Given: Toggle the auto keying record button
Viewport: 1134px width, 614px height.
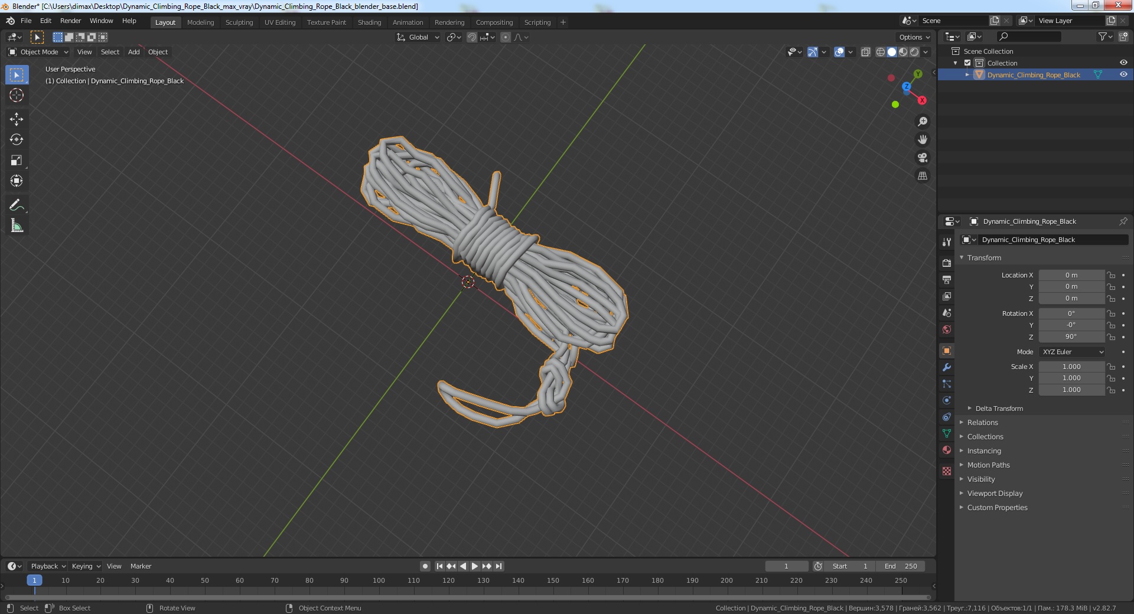Looking at the screenshot, I should (x=425, y=566).
